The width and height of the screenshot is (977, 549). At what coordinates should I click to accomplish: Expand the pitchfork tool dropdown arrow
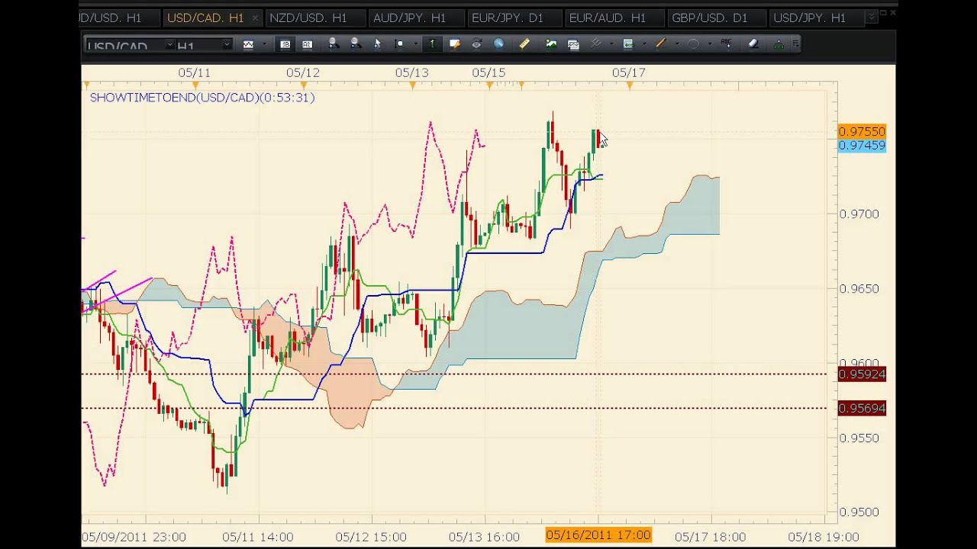point(611,44)
